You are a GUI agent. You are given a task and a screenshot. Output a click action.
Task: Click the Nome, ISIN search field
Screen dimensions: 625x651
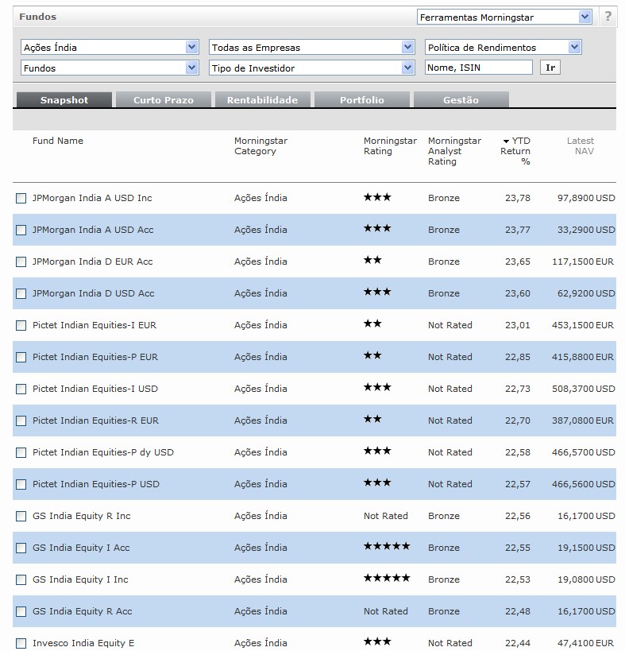pos(479,68)
